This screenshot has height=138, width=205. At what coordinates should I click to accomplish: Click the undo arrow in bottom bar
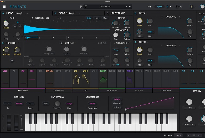(x=189, y=135)
